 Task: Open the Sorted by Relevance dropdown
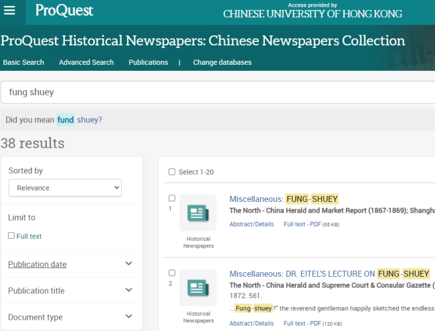coord(65,188)
